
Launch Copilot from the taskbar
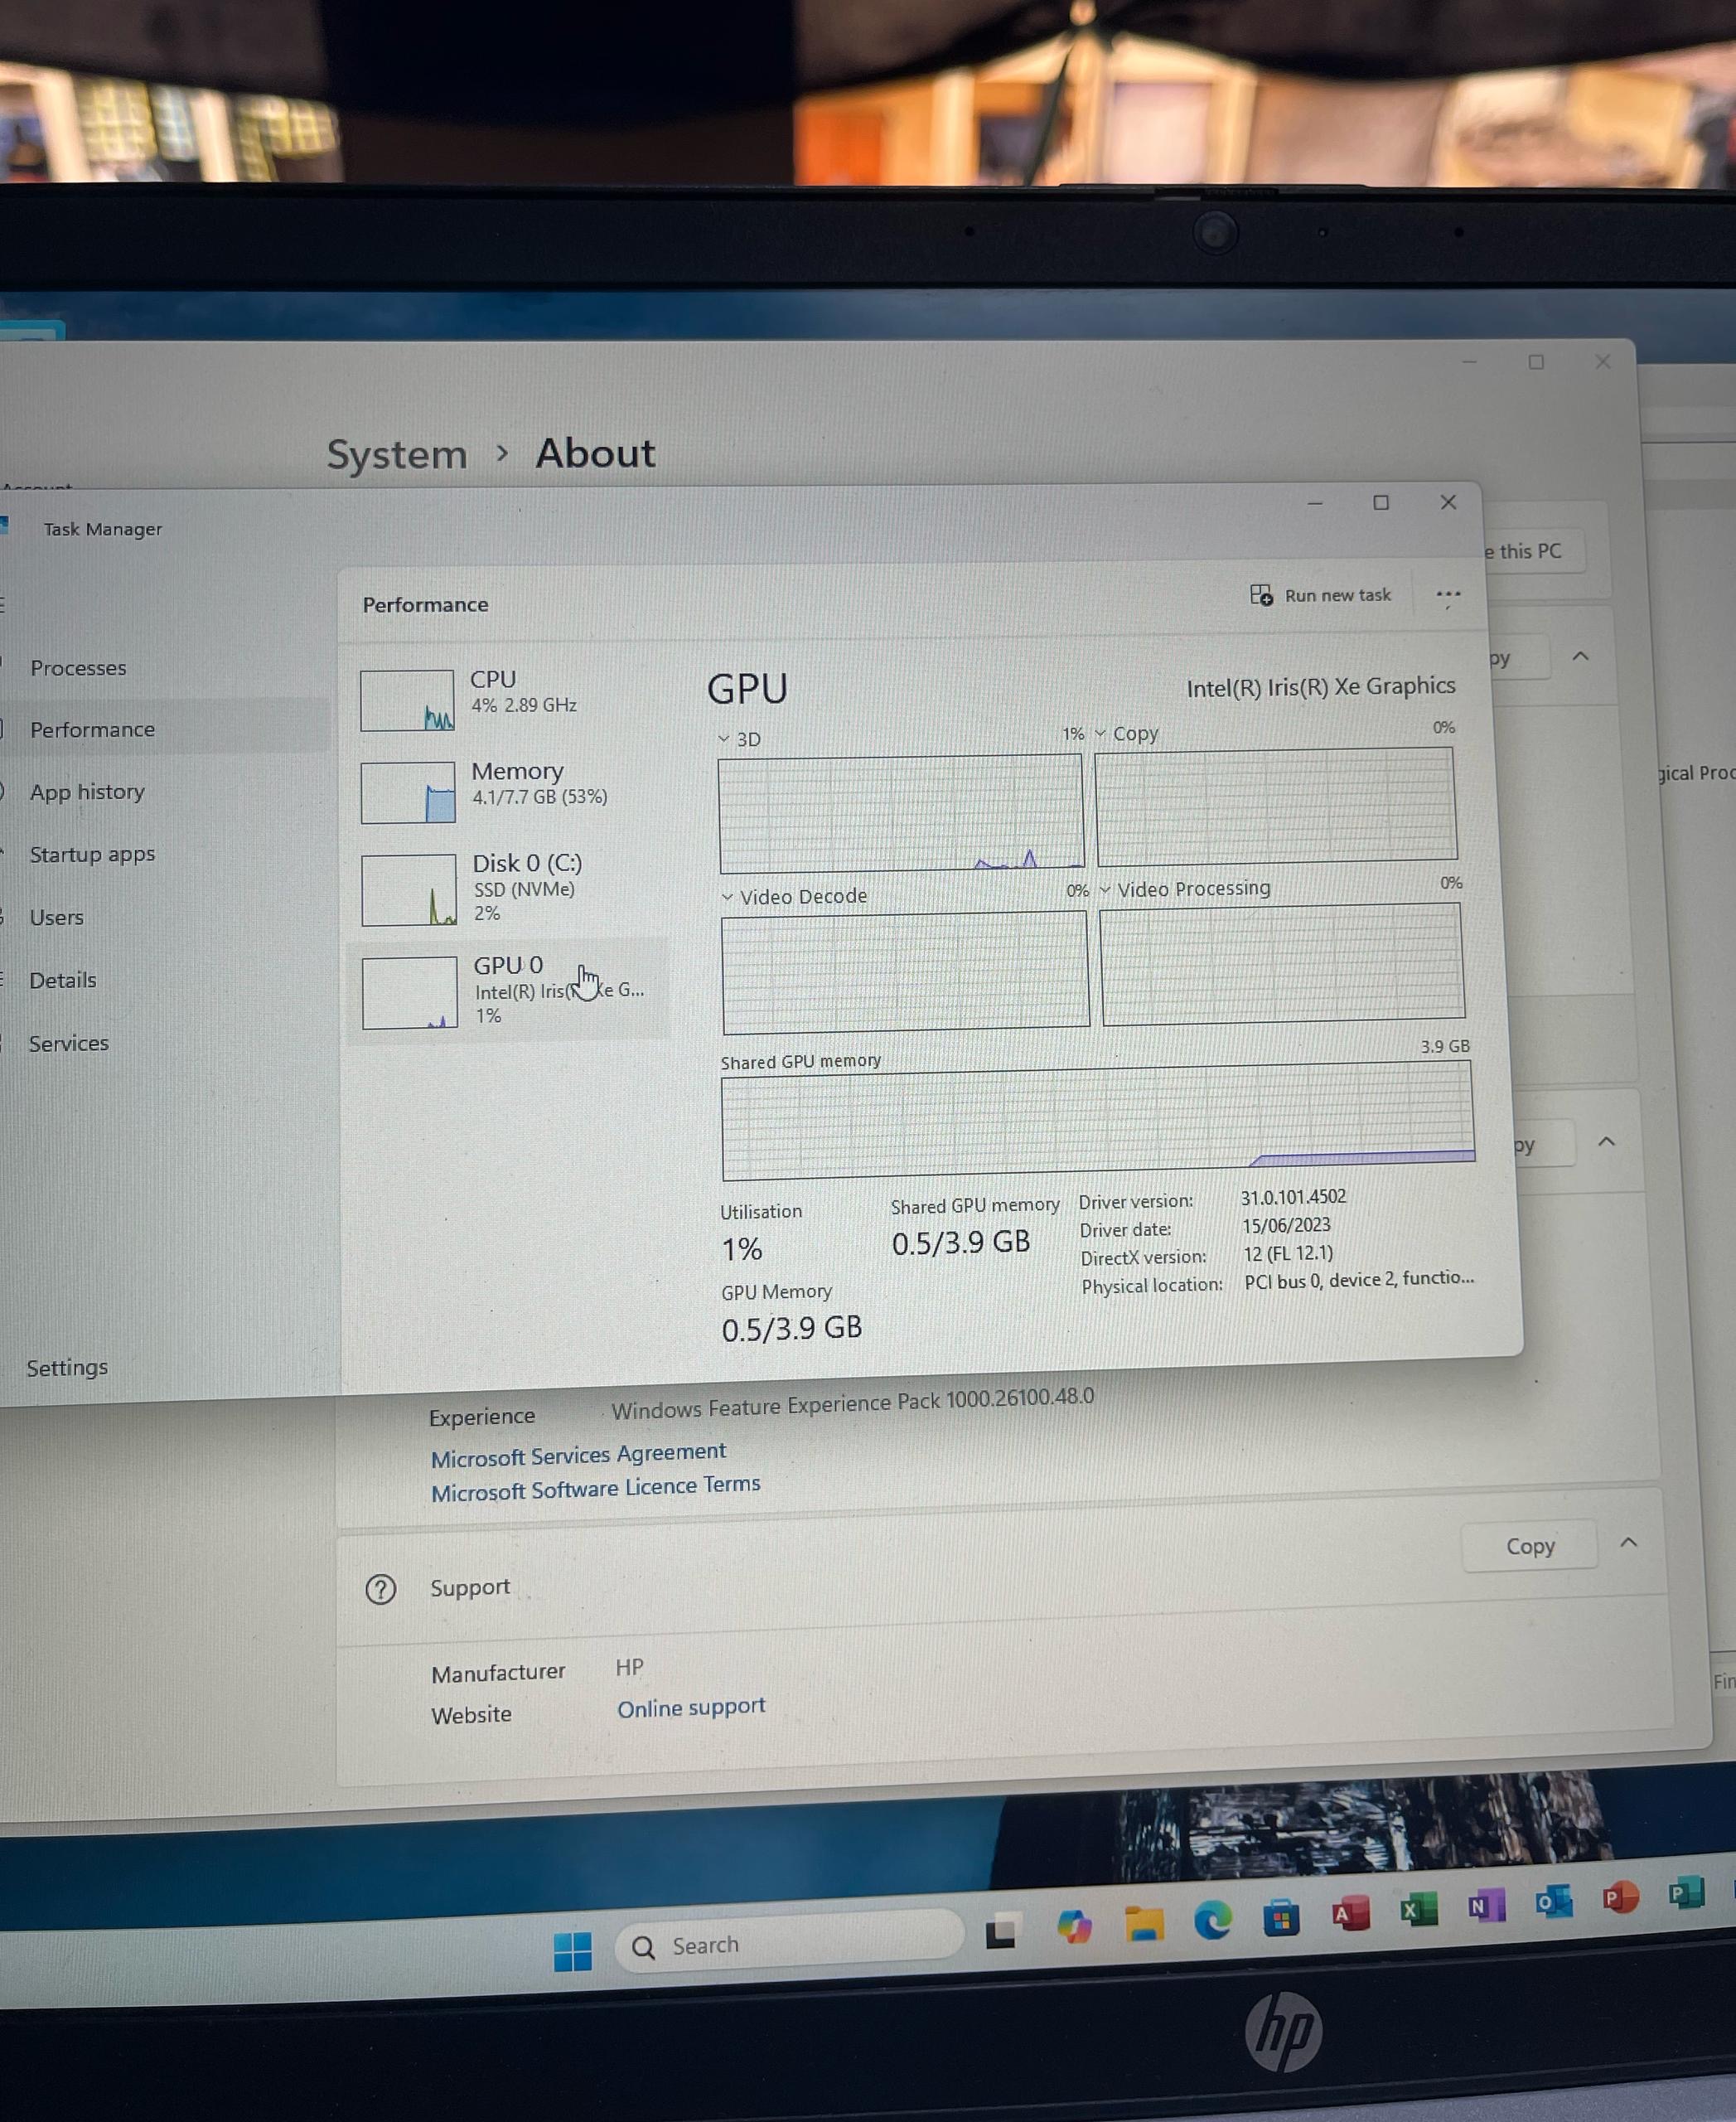pyautogui.click(x=1074, y=1927)
